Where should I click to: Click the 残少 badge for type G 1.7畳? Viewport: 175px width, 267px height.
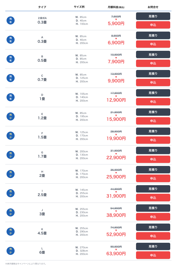click(11, 155)
